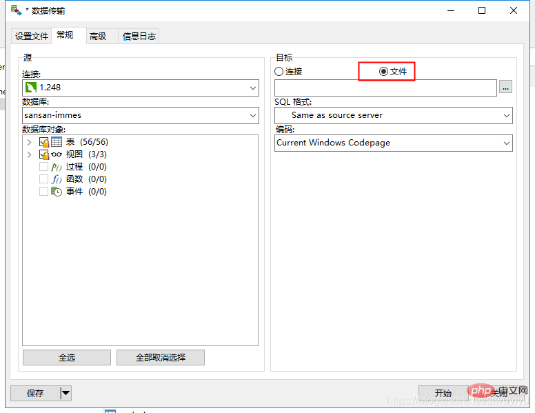This screenshot has width=535, height=413.
Task: Switch to the 设置文件 tab
Action: click(x=32, y=36)
